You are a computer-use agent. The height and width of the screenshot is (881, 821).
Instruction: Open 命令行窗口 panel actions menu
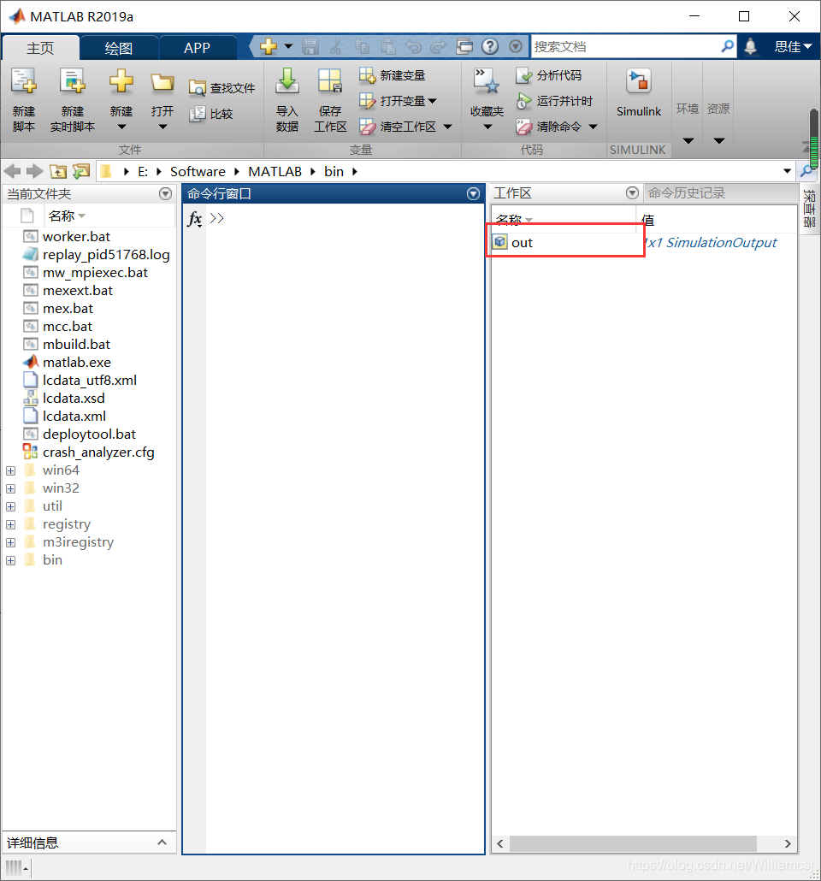point(473,194)
